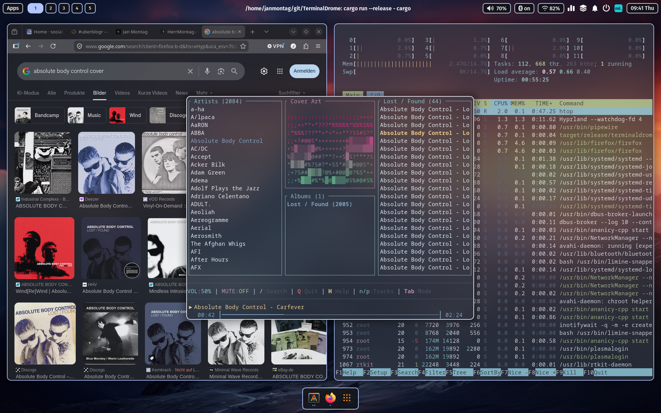
Task: Click the CPU% column header in htop
Action: [x=501, y=103]
